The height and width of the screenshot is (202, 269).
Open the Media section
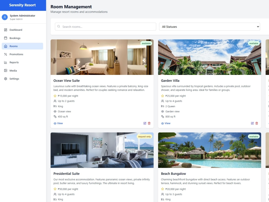click(x=23, y=71)
